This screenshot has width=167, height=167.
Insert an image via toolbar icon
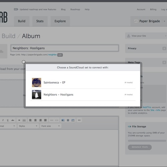(x=63, y=120)
